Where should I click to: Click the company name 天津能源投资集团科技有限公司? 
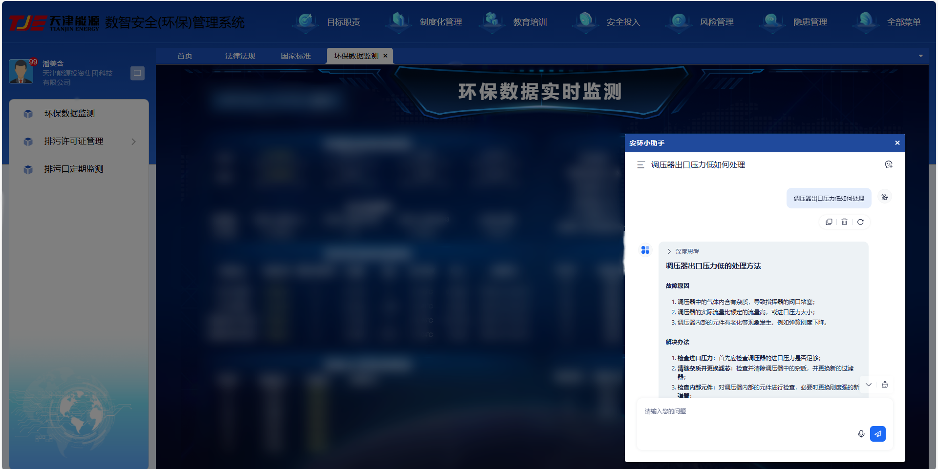tap(78, 78)
